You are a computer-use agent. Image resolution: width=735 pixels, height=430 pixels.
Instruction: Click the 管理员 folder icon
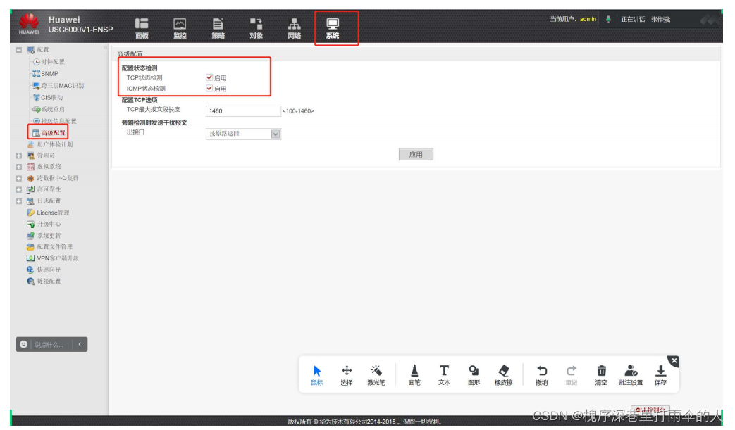point(30,156)
